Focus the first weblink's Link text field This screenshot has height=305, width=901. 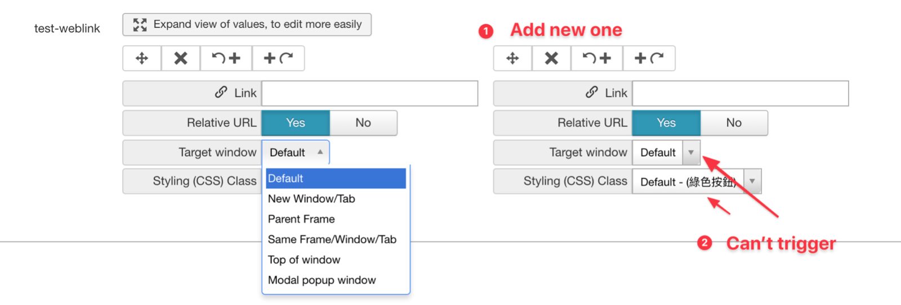tap(370, 93)
